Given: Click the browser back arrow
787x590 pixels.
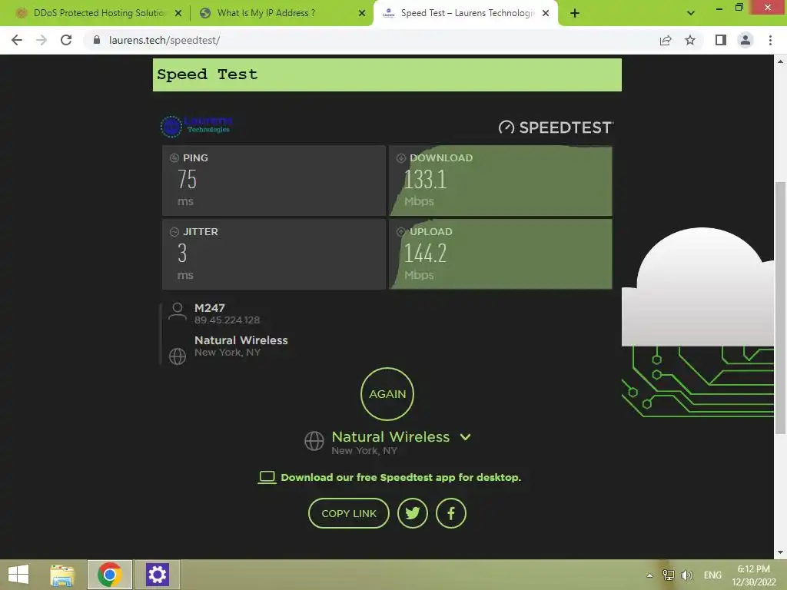Looking at the screenshot, I should (17, 40).
